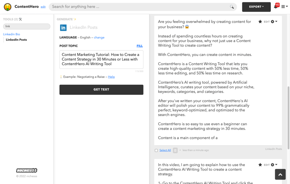Click the tools wrench icon
This screenshot has height=184, width=290.
pos(20,19)
